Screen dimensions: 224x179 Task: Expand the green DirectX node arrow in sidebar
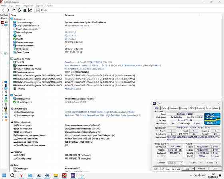2,101
